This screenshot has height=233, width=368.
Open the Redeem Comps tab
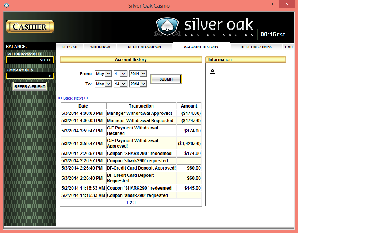[x=256, y=47]
